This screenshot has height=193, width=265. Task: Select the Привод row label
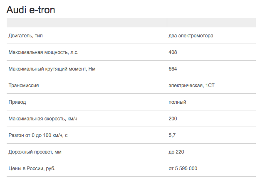pyautogui.click(x=17, y=102)
